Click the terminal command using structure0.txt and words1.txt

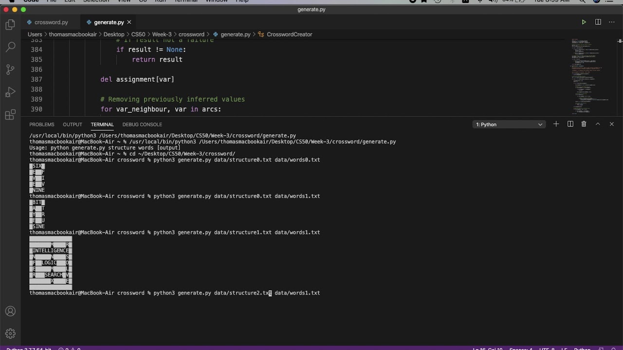point(237,196)
